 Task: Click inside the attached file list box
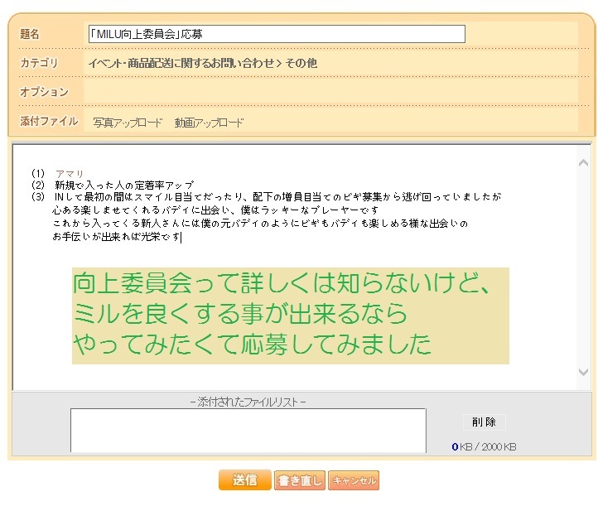point(248,431)
